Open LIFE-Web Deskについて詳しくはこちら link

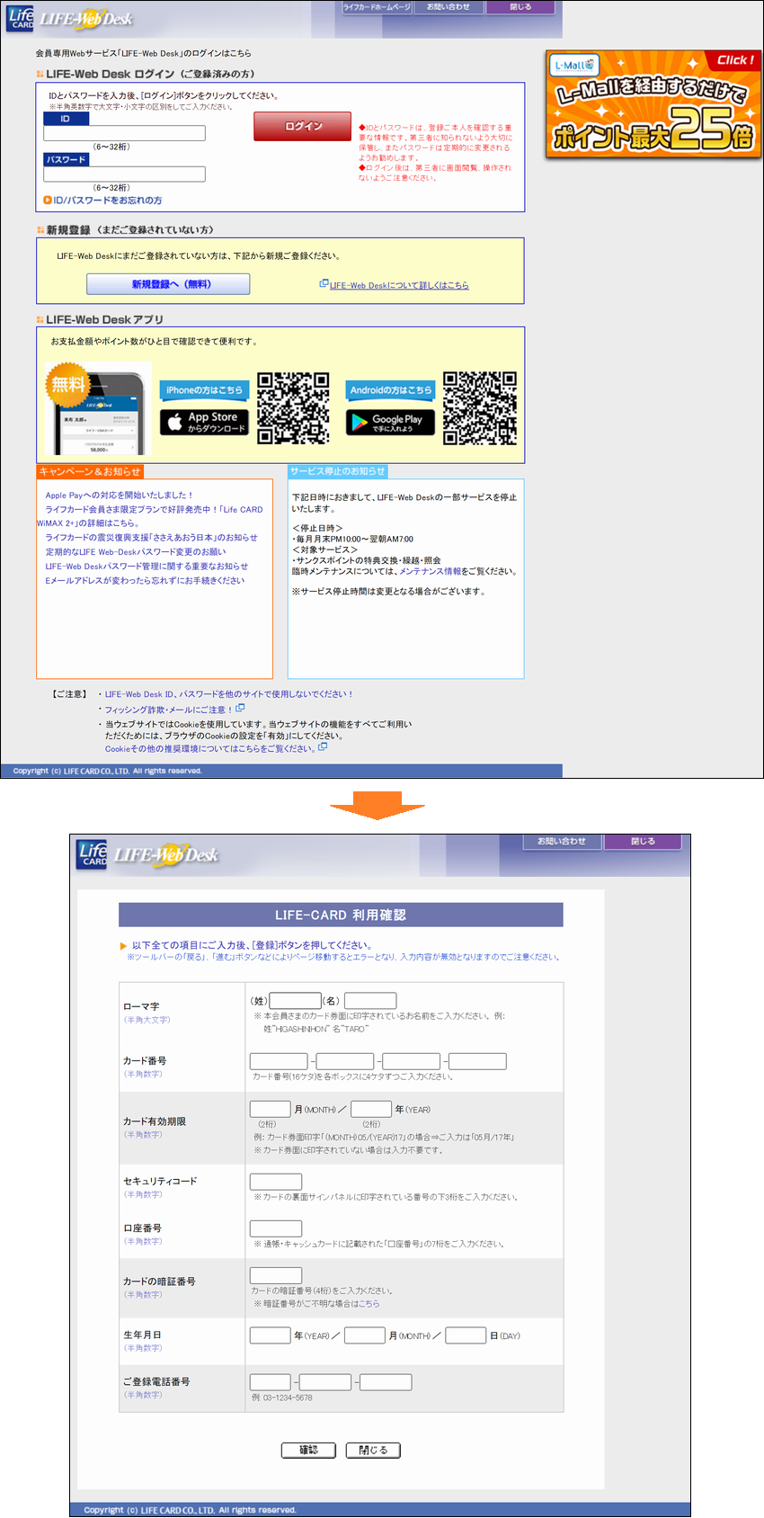click(x=398, y=285)
